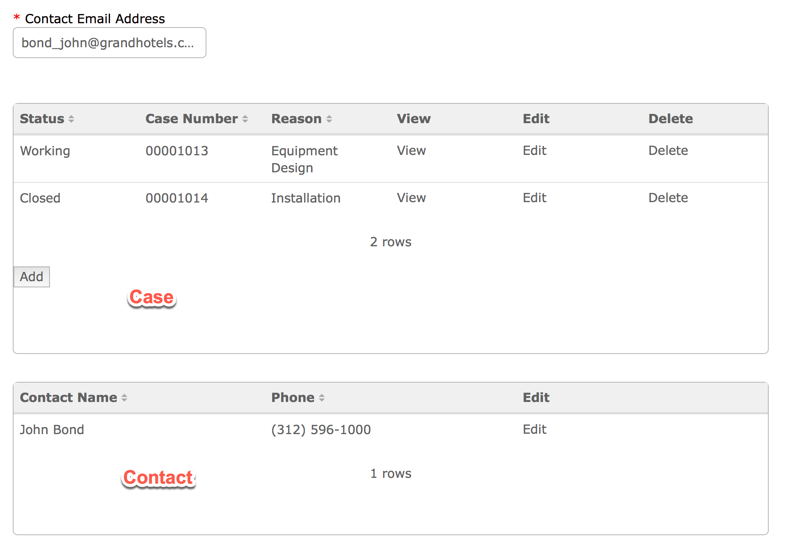Click the Case Number sort arrows
The height and width of the screenshot is (553, 790).
(245, 119)
